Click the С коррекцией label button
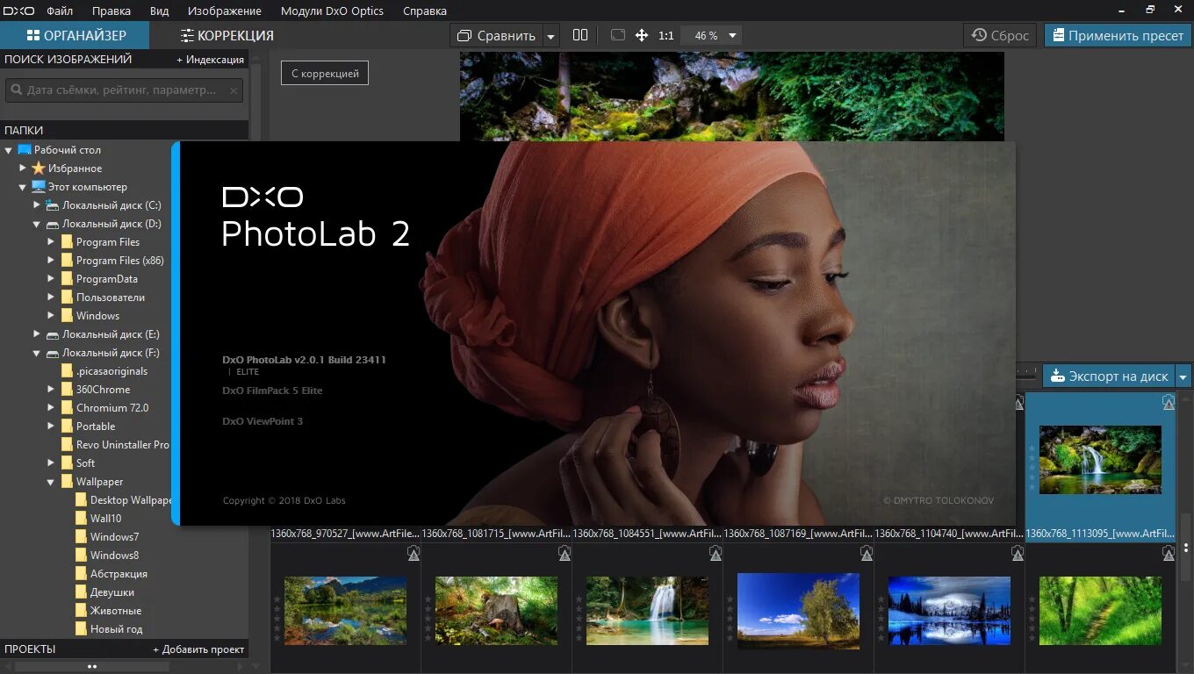The width and height of the screenshot is (1194, 674). pyautogui.click(x=325, y=74)
